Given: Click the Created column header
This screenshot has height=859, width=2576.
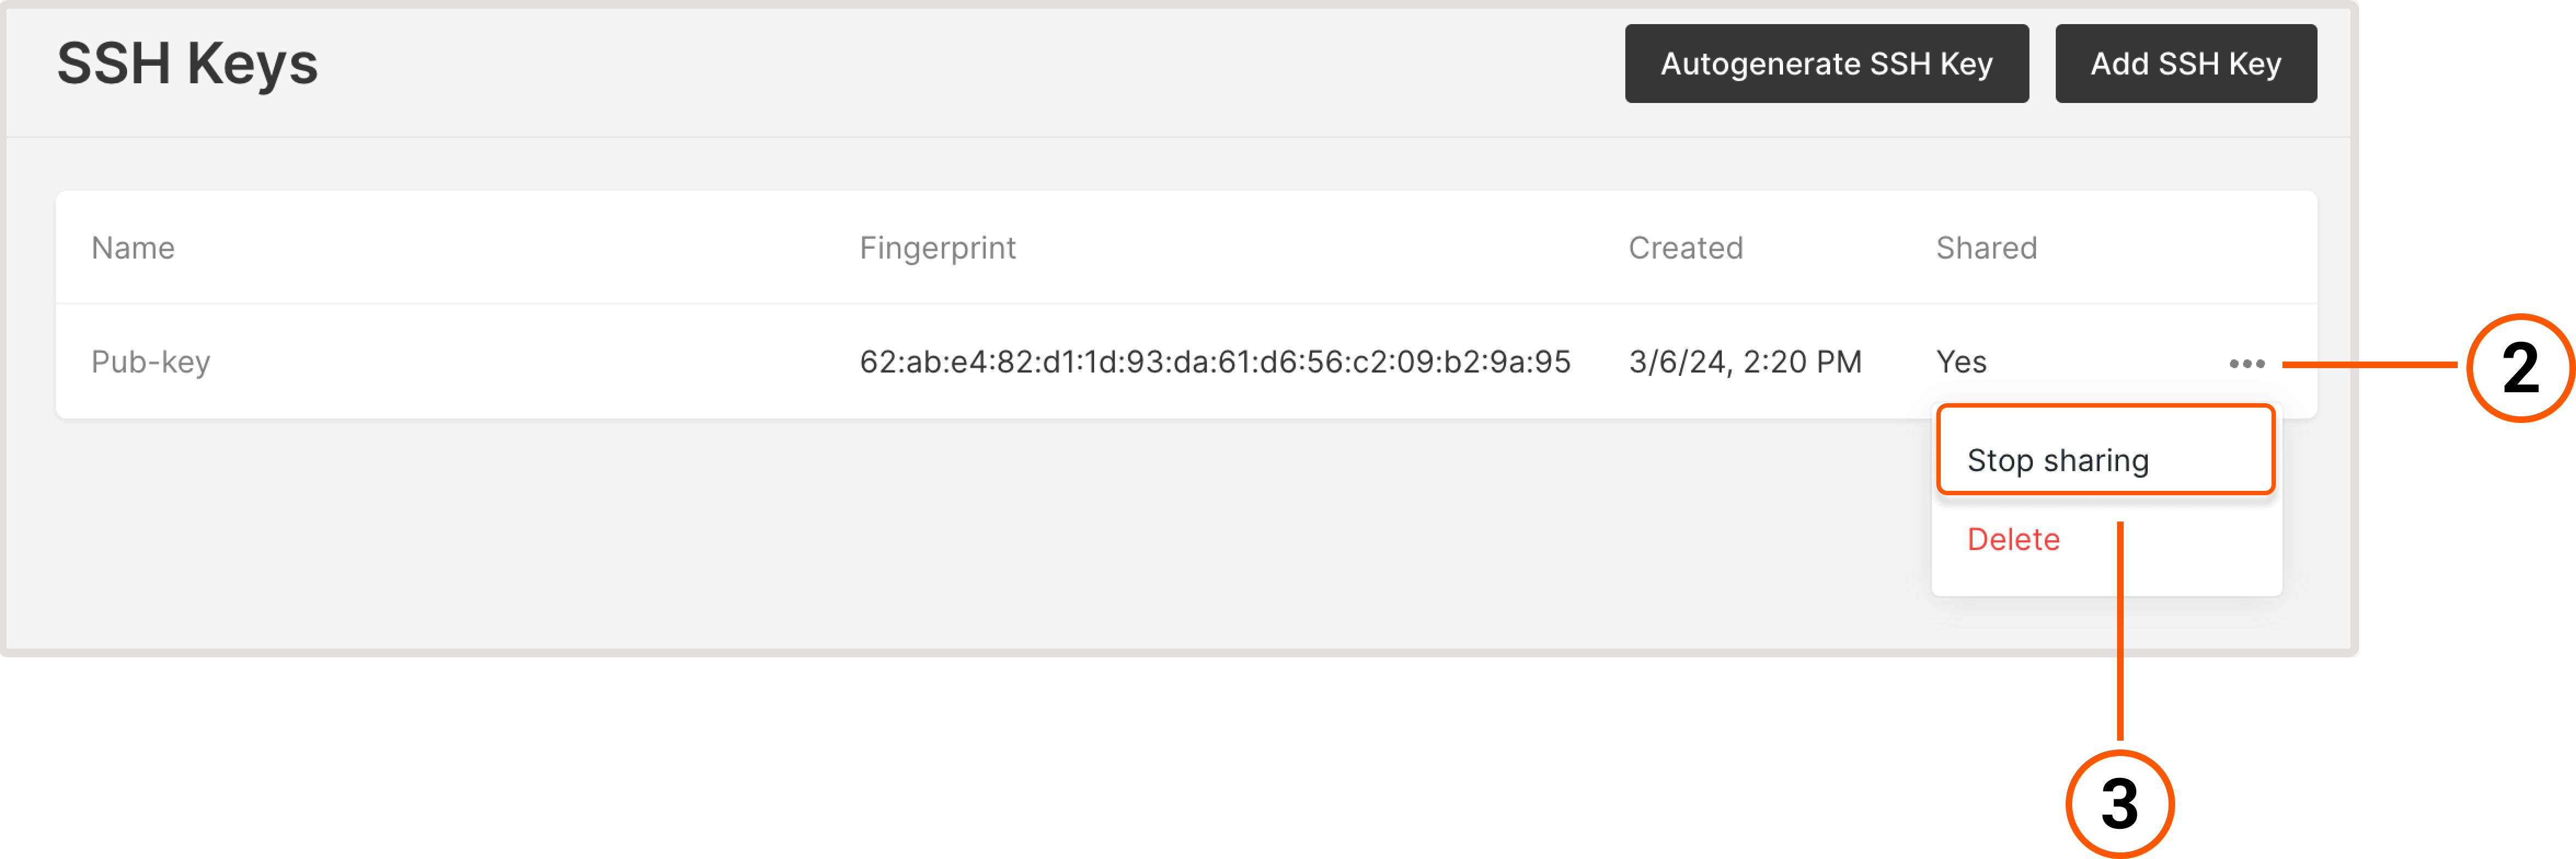Looking at the screenshot, I should point(1686,247).
